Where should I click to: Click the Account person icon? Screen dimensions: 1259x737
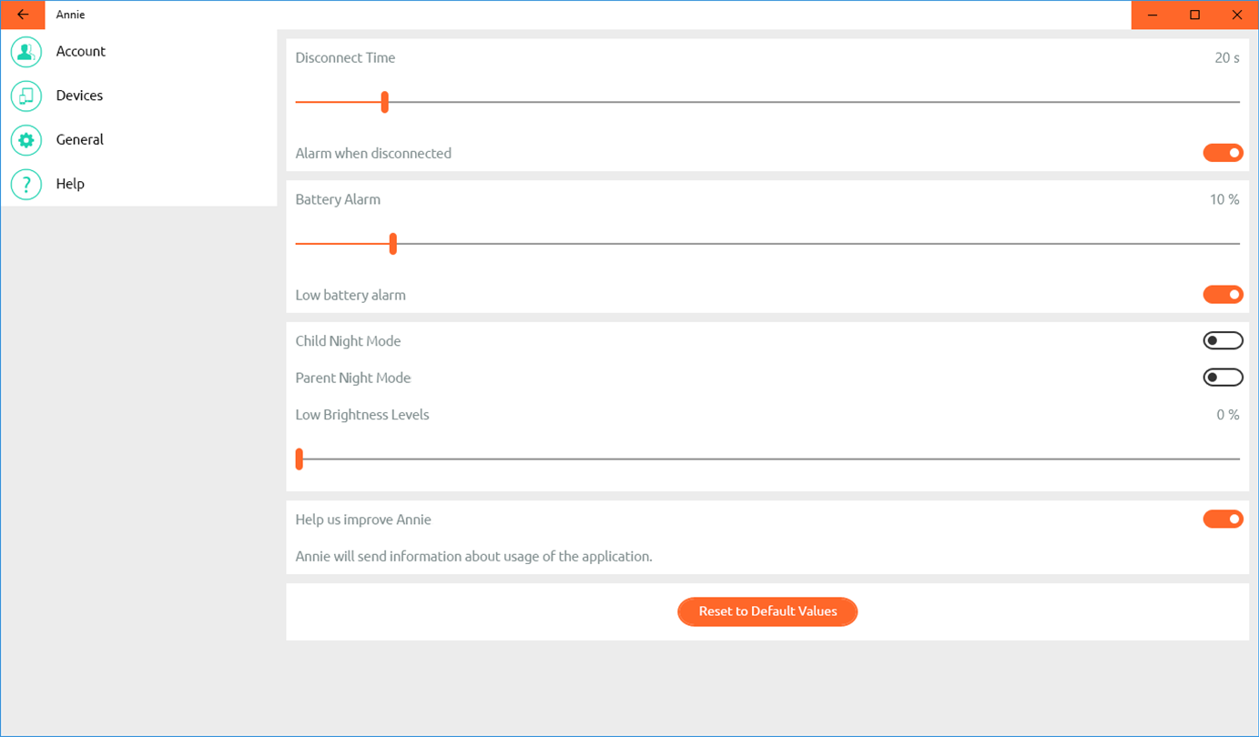[x=26, y=52]
